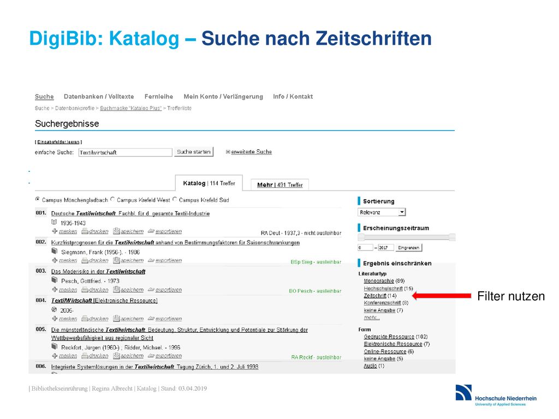Click the exportieren icon for result 001
This screenshot has height=419, width=559.
(151, 231)
